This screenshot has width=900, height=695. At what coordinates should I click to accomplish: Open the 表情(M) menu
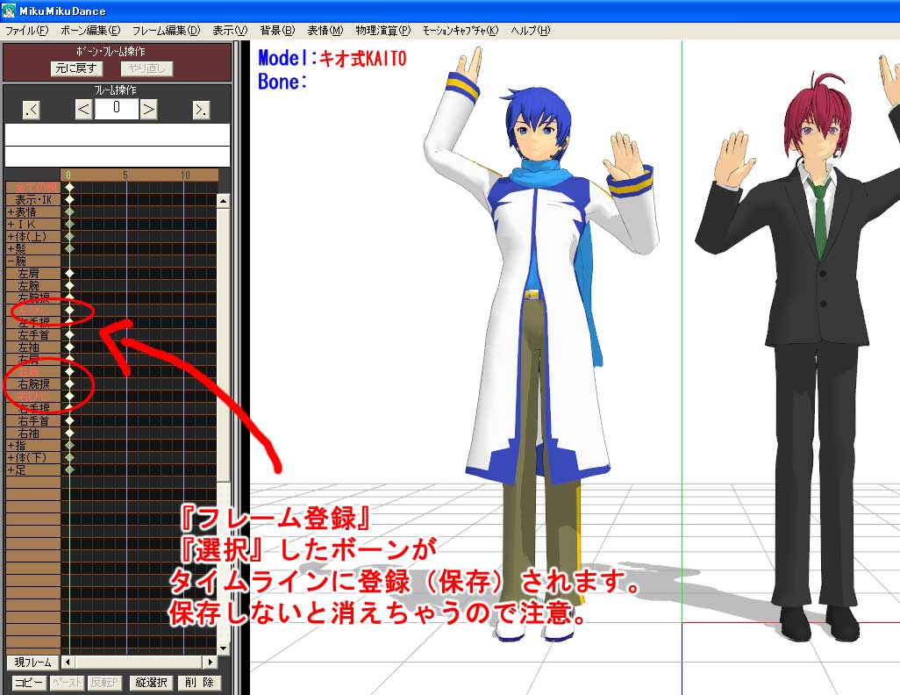point(325,31)
